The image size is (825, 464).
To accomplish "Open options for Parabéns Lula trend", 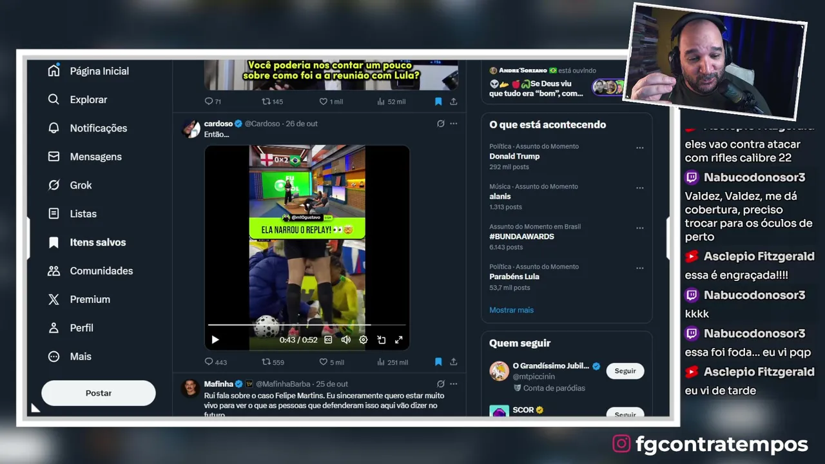I will [x=640, y=267].
